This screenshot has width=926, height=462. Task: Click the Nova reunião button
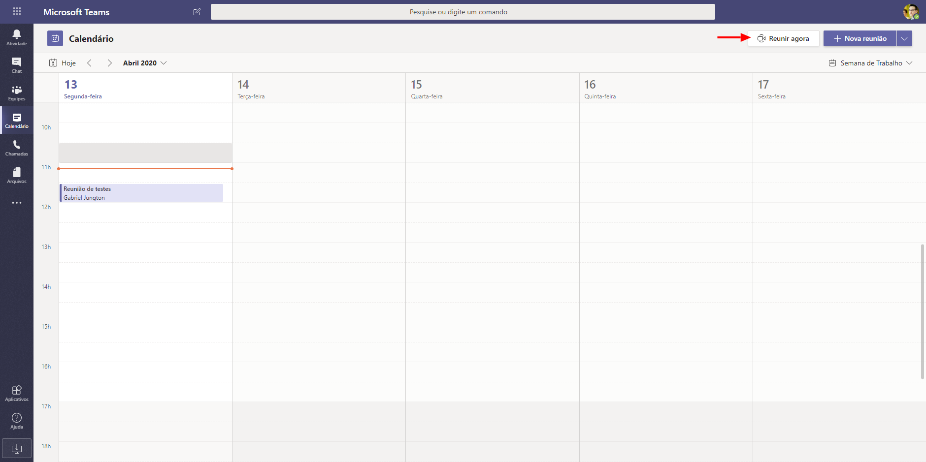click(x=860, y=38)
